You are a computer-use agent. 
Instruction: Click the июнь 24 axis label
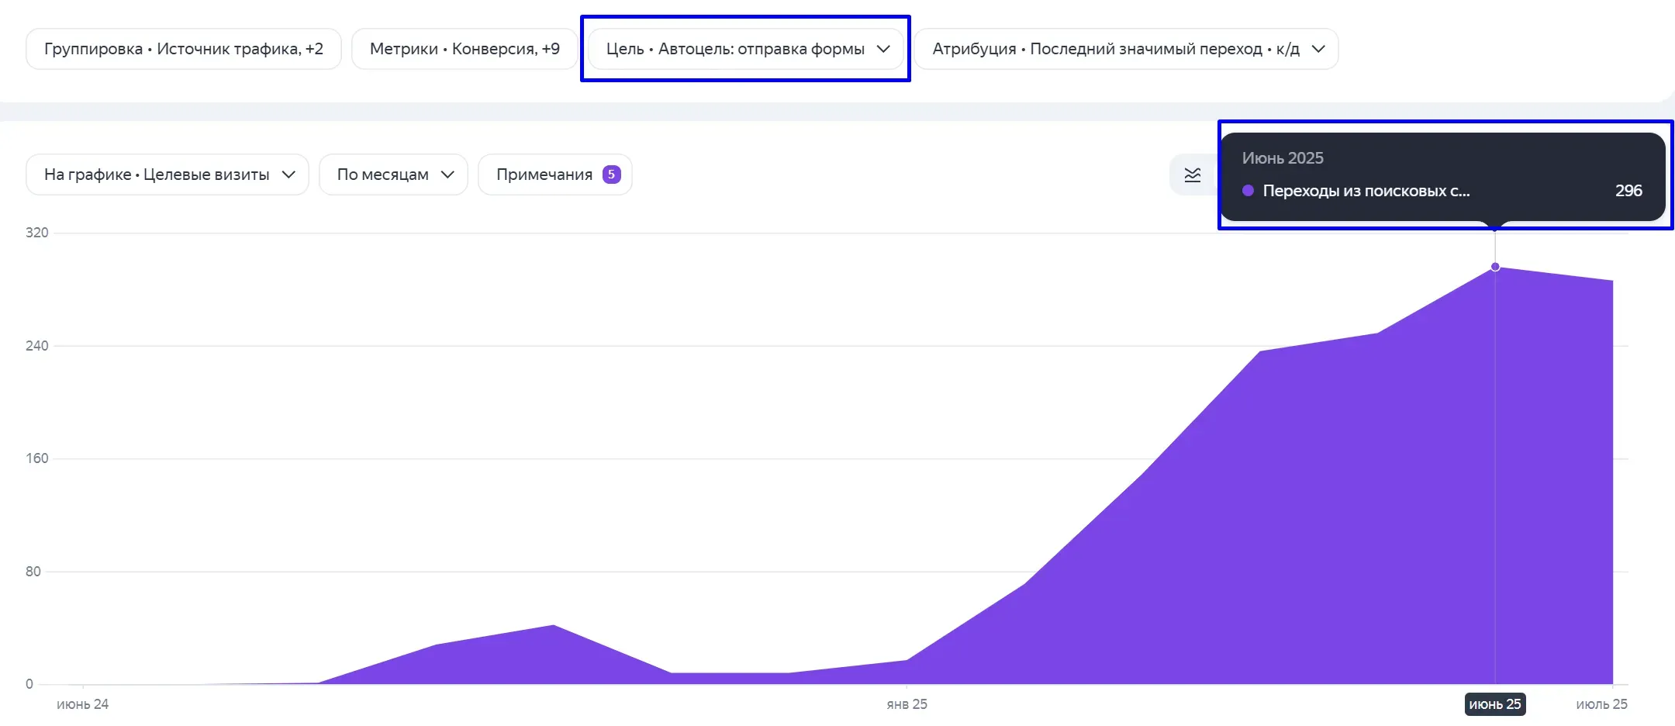(x=82, y=704)
